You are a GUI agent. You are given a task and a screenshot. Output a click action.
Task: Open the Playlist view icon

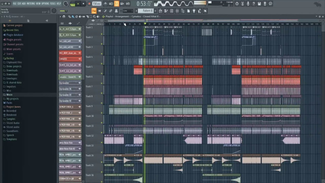tap(160, 11)
